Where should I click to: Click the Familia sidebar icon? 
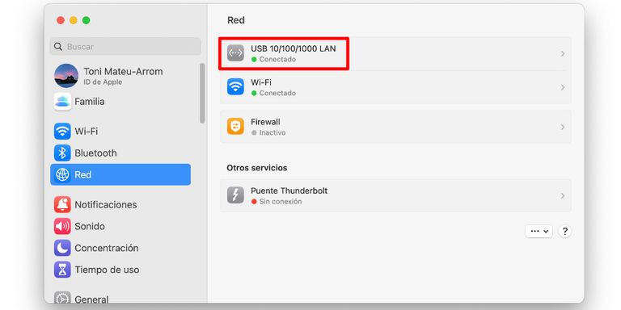pyautogui.click(x=62, y=102)
